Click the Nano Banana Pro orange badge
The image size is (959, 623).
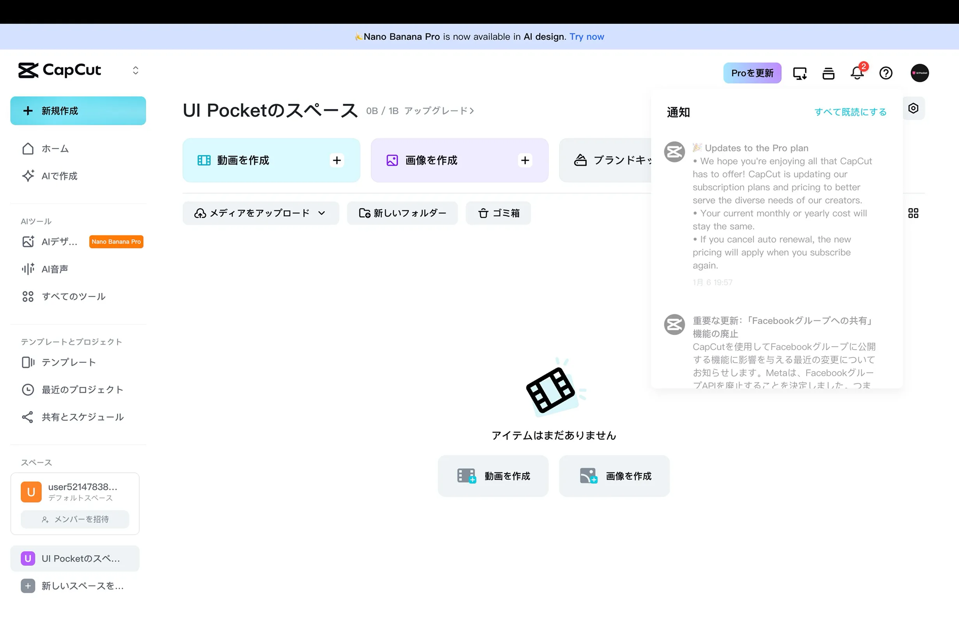click(x=116, y=241)
